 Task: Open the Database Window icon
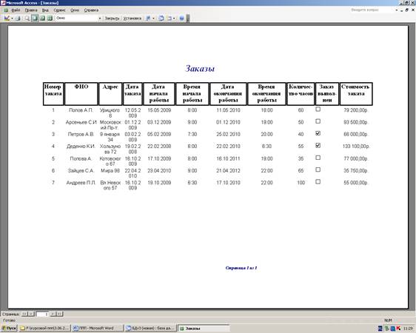[161, 18]
